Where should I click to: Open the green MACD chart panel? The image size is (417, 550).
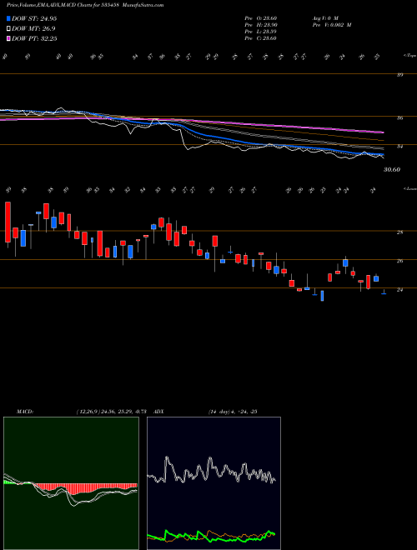click(x=71, y=483)
